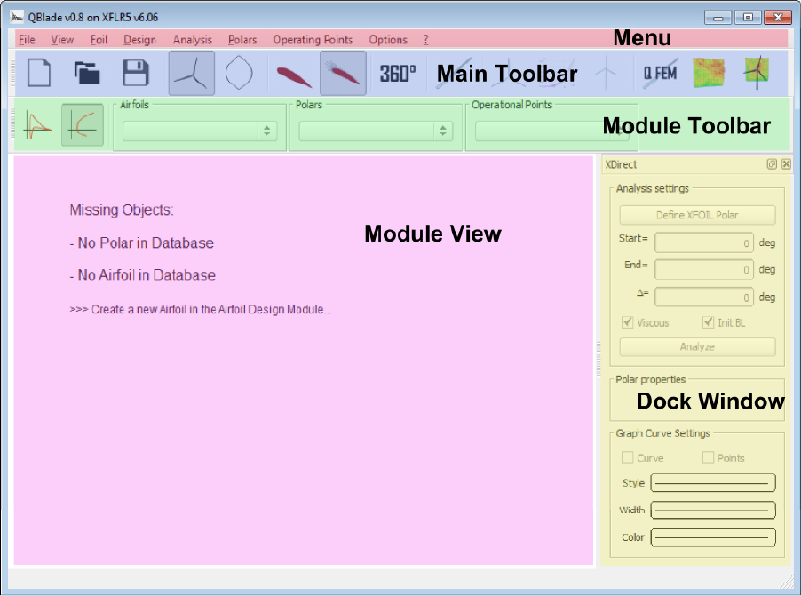This screenshot has width=801, height=595.
Task: Click the main toolbar drag handle
Action: [x=12, y=73]
